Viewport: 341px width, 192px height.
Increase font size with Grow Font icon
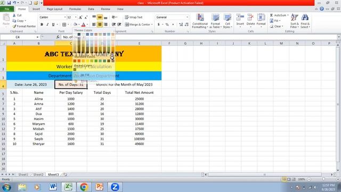coord(80,17)
